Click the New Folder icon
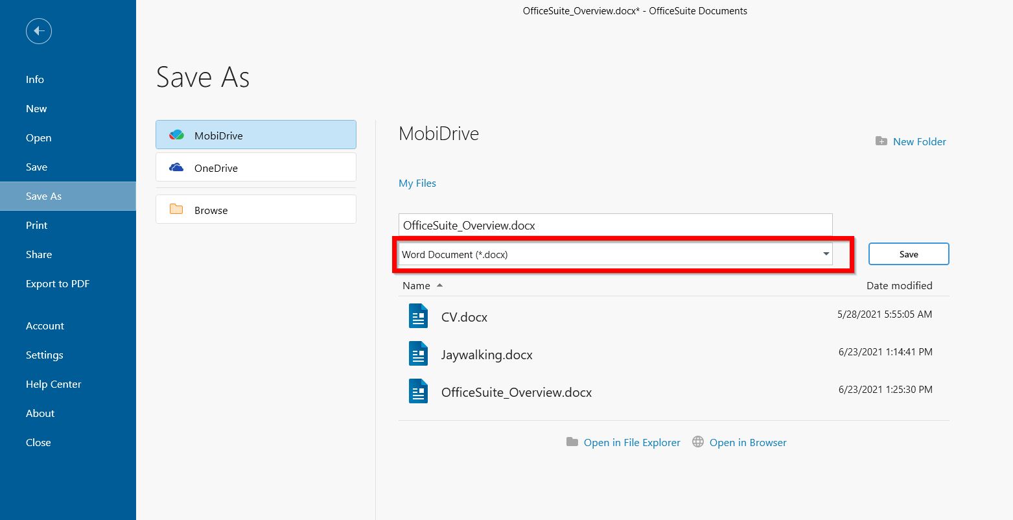1013x520 pixels. (880, 141)
